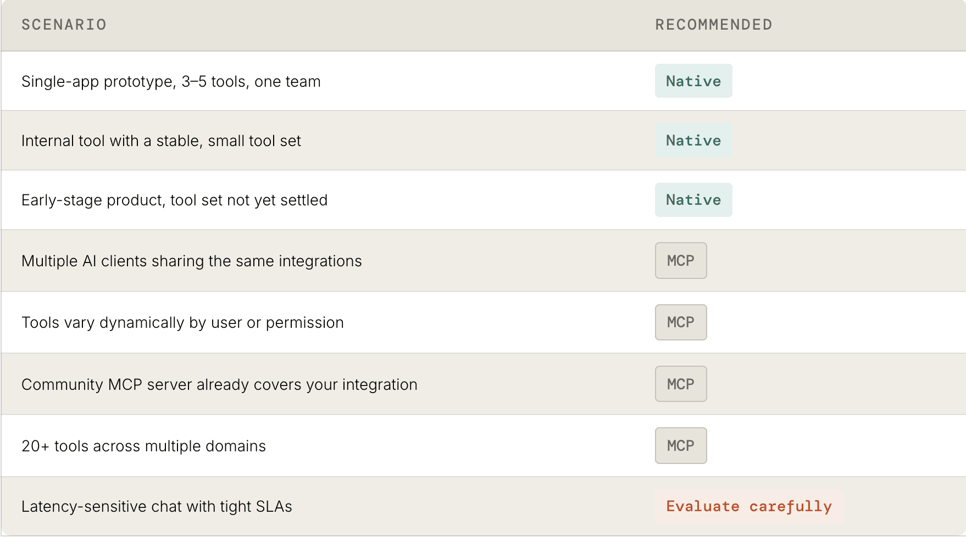Screen dimensions: 966x537
Task: Select 'Multiple AI clients sharing the same integrations'
Action: click(x=191, y=261)
